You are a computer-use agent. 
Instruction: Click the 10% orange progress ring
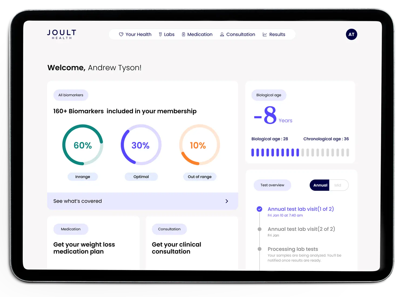tap(199, 145)
